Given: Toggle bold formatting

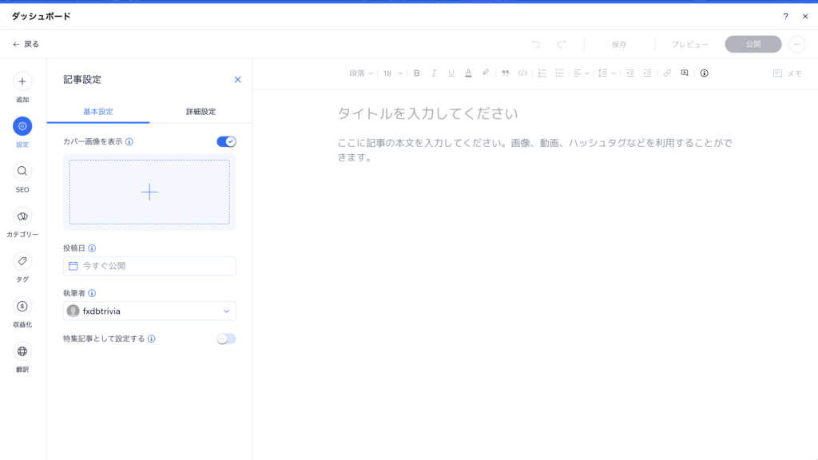Looking at the screenshot, I should [416, 73].
